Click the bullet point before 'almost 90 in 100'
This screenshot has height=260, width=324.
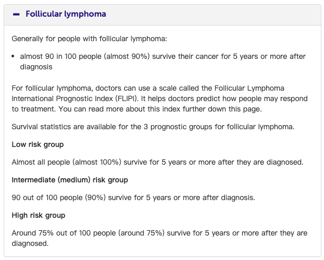pyautogui.click(x=13, y=56)
